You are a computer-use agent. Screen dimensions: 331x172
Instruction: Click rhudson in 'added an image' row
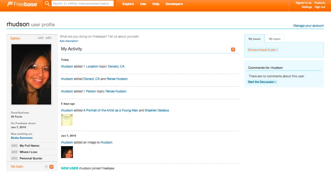67,142
